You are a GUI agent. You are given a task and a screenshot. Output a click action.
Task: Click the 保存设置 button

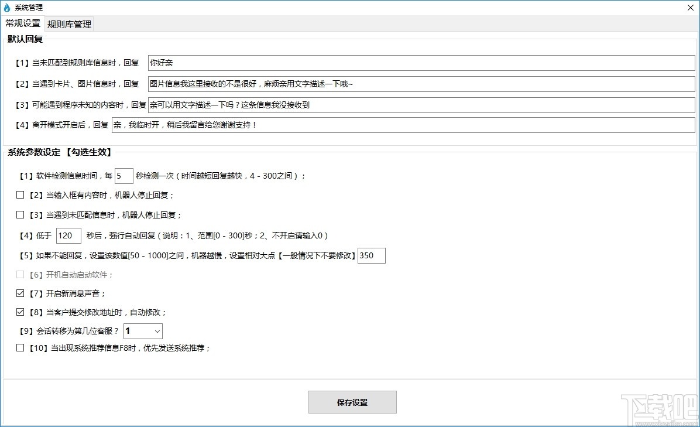352,402
